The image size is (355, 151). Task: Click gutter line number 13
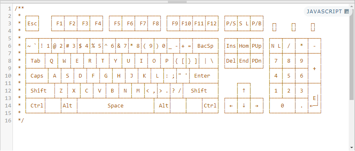(x=8, y=98)
